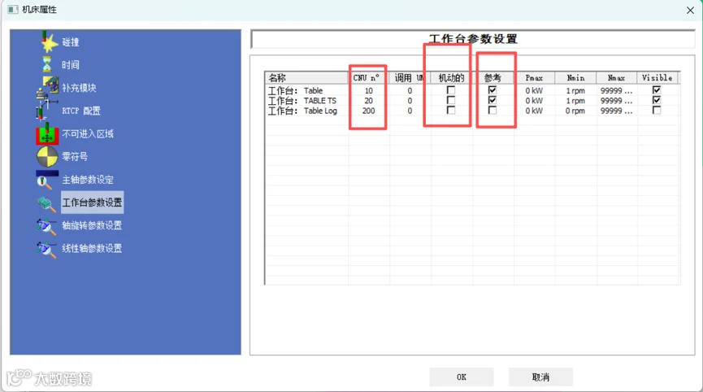Open 轴旋转参数设置 page
Screen dimensions: 703x392
[92, 225]
